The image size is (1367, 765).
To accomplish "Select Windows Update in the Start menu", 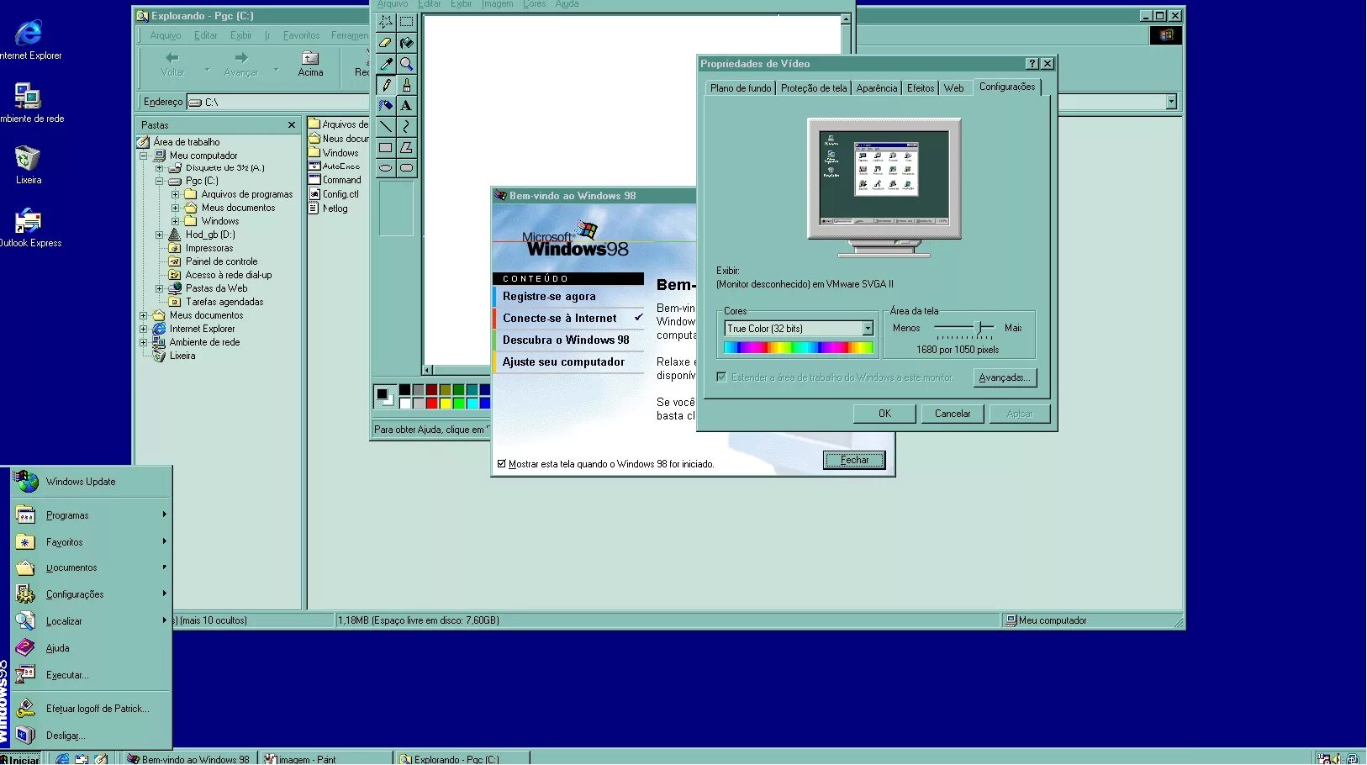I will coord(91,482).
